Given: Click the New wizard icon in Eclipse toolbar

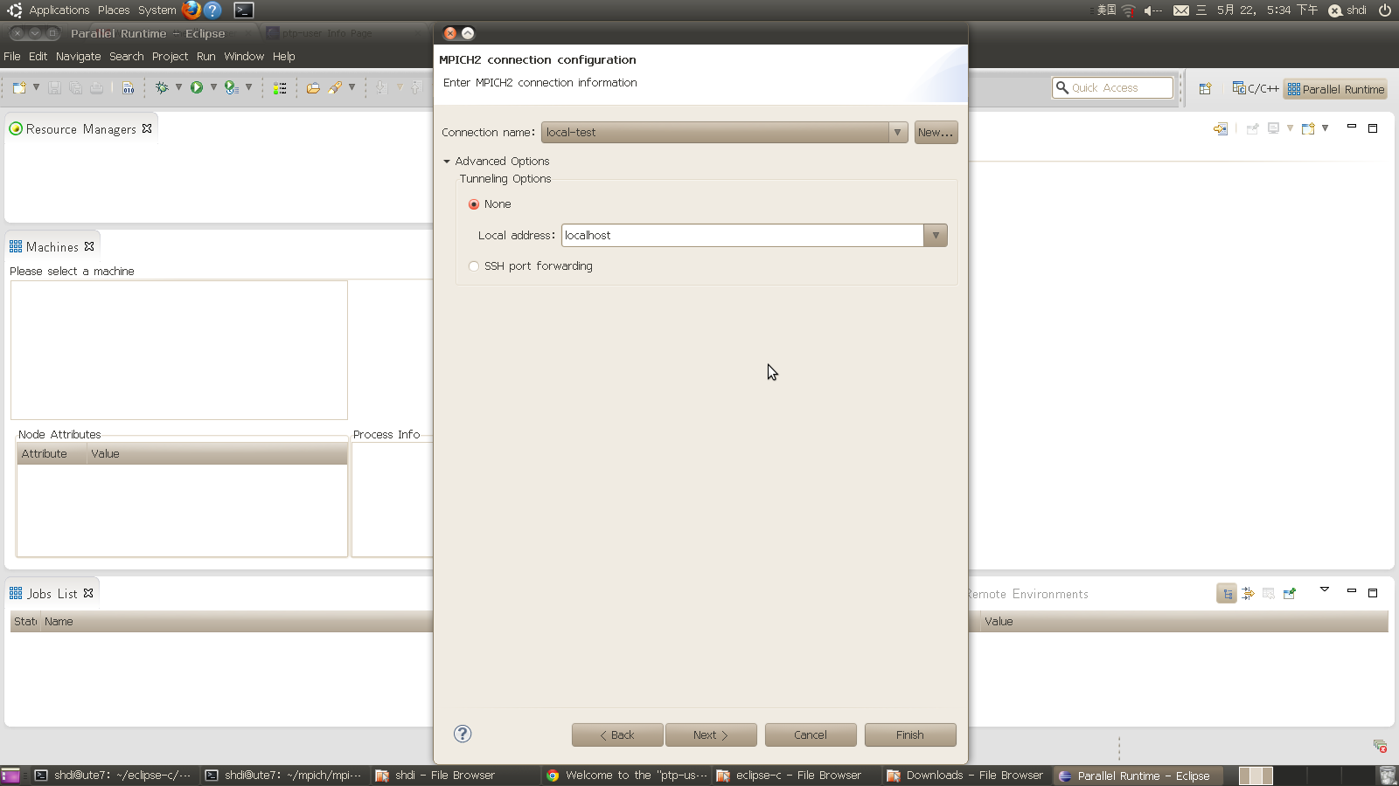Looking at the screenshot, I should [19, 88].
